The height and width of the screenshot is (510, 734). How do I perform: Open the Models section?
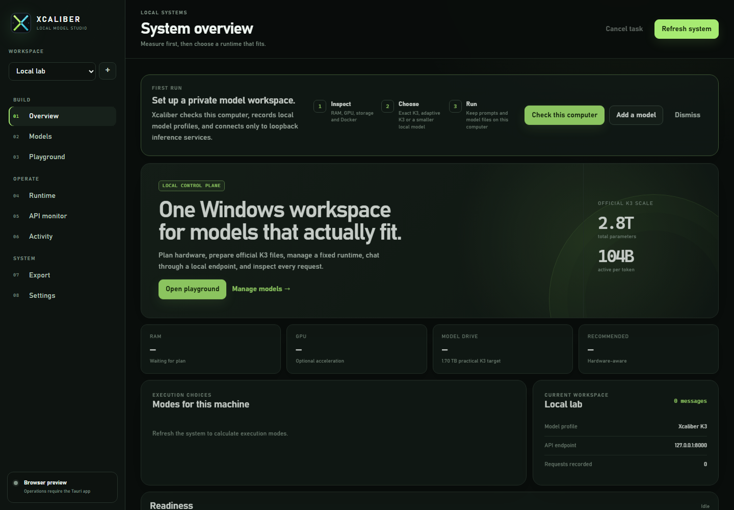[x=62, y=137]
